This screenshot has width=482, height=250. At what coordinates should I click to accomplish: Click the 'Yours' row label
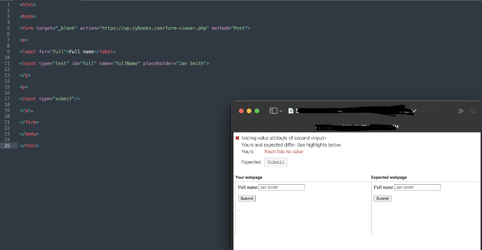[248, 151]
